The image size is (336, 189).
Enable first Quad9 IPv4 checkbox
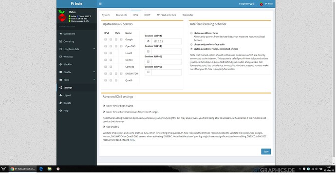tap(106, 80)
